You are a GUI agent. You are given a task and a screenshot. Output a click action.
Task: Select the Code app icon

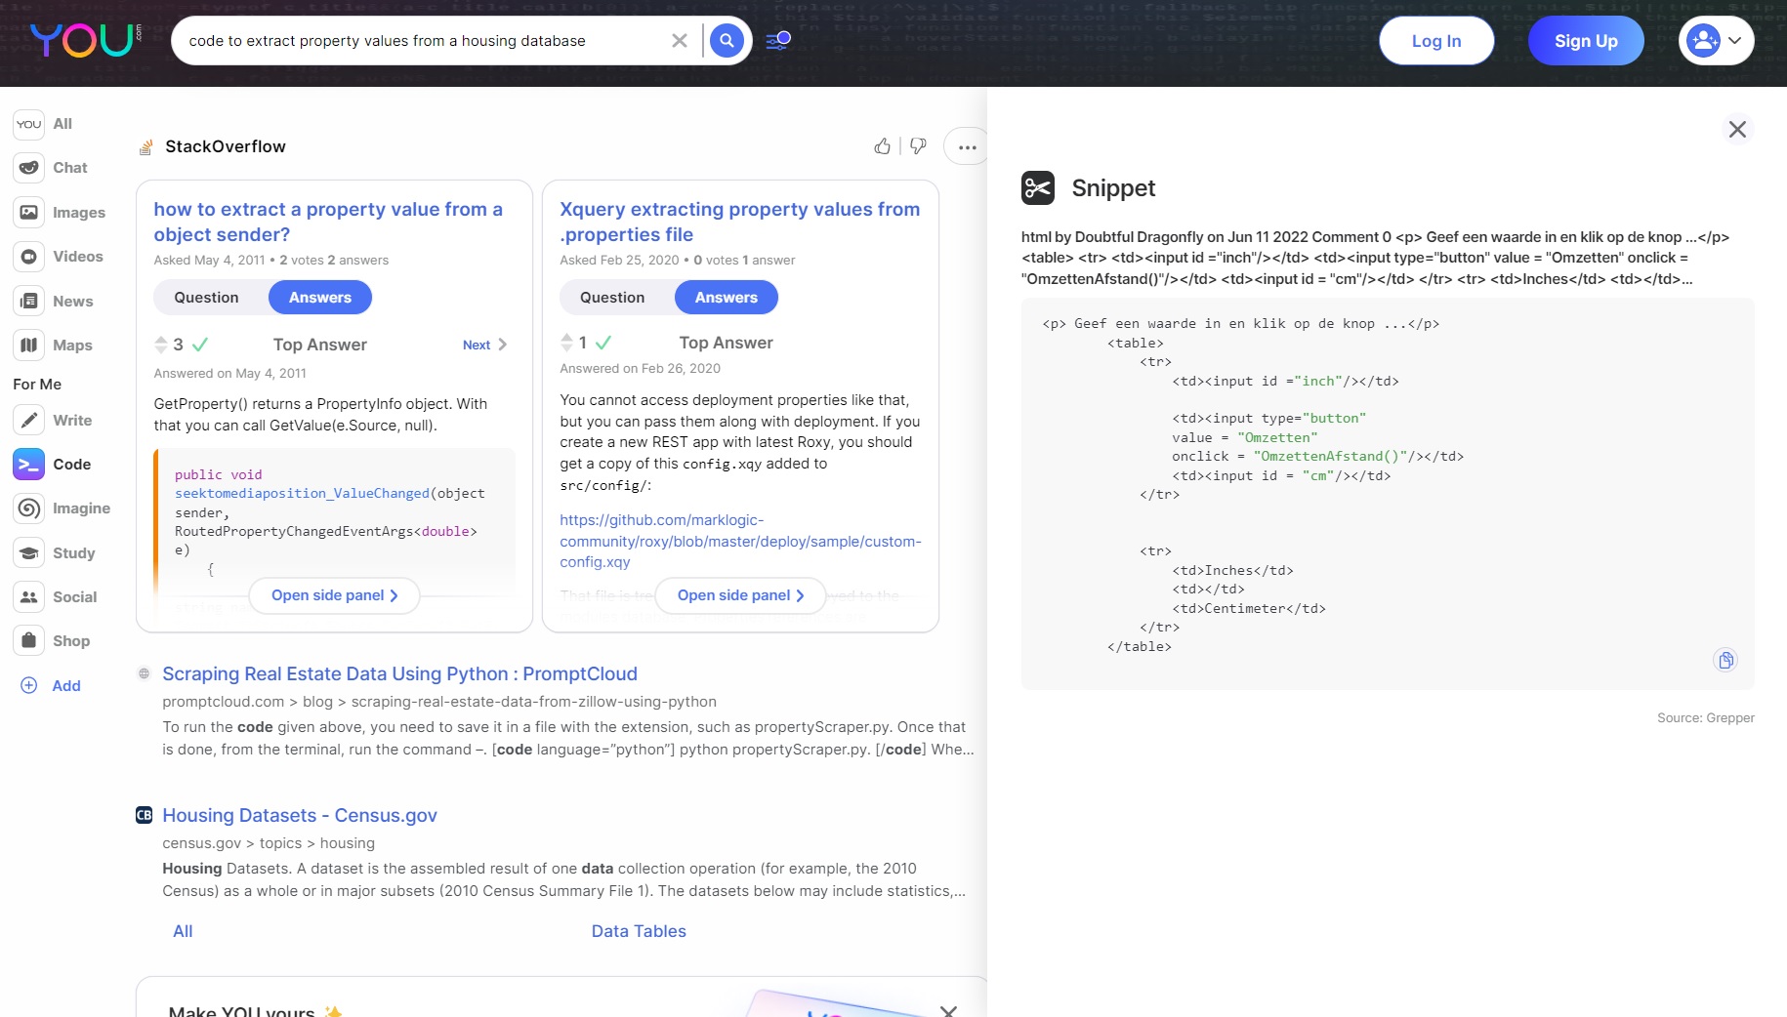click(29, 465)
